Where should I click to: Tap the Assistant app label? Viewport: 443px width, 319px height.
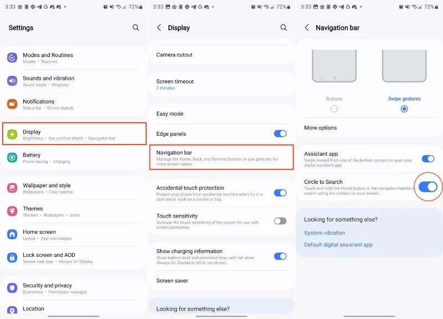(321, 154)
